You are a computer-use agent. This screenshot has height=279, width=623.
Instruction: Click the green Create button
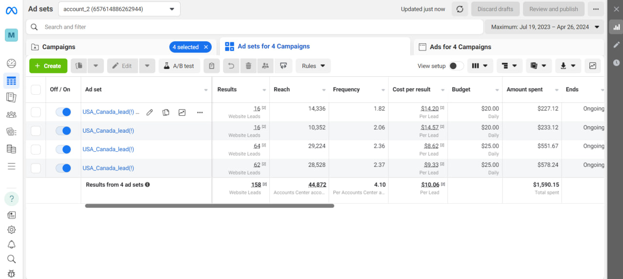click(48, 66)
